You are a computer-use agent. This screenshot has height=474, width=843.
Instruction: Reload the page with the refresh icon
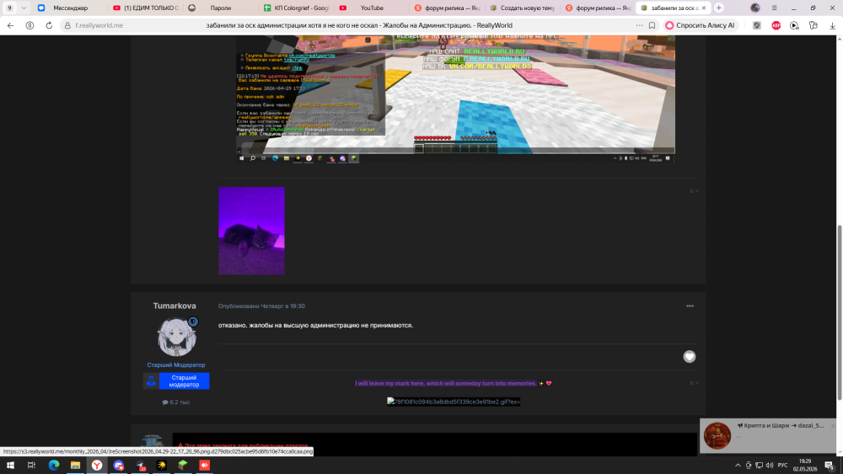pyautogui.click(x=49, y=25)
